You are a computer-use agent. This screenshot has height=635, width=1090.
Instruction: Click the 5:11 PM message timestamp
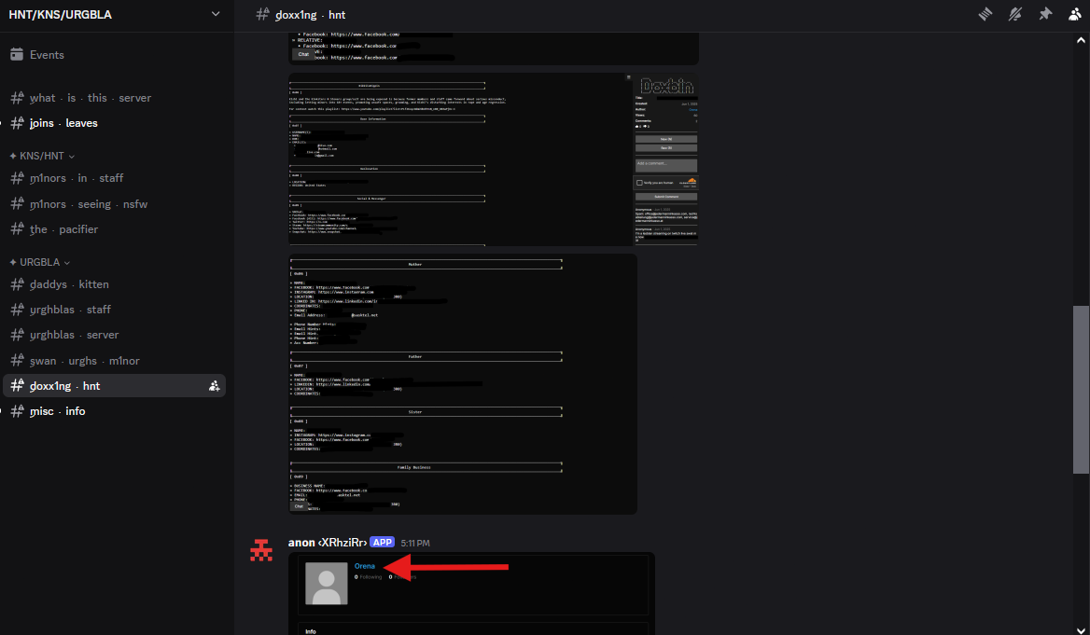(415, 544)
